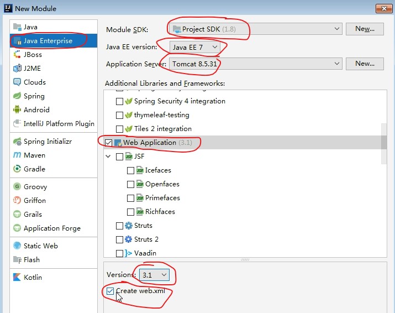This screenshot has height=313, width=395.
Task: Select Java Enterprise in module list
Action: click(54, 40)
